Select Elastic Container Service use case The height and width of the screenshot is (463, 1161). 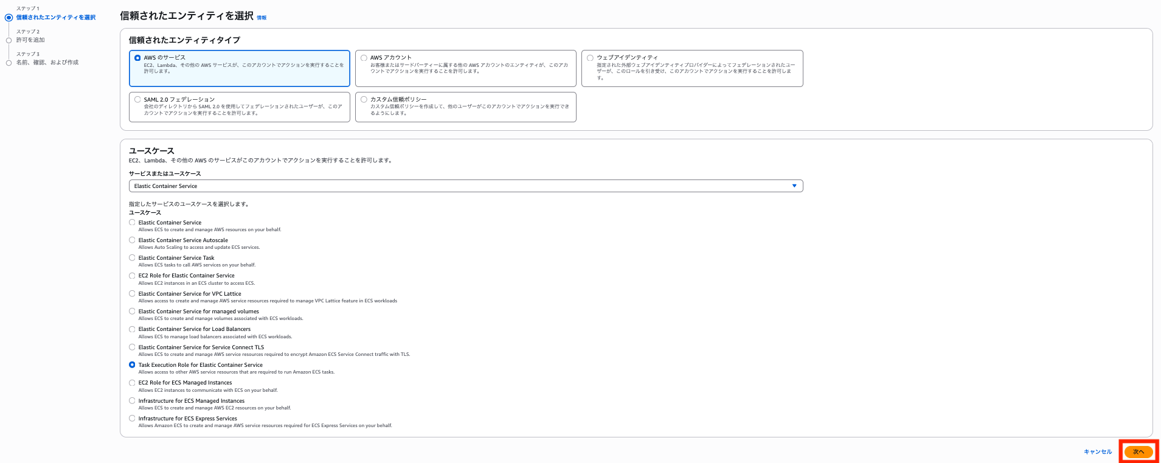click(x=133, y=223)
